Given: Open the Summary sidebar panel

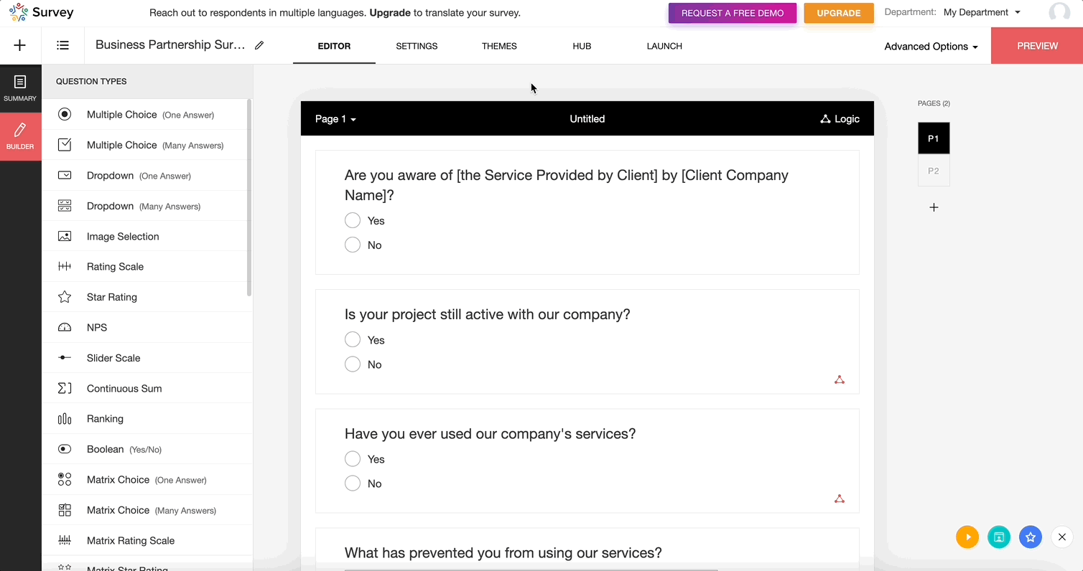Looking at the screenshot, I should 20,88.
